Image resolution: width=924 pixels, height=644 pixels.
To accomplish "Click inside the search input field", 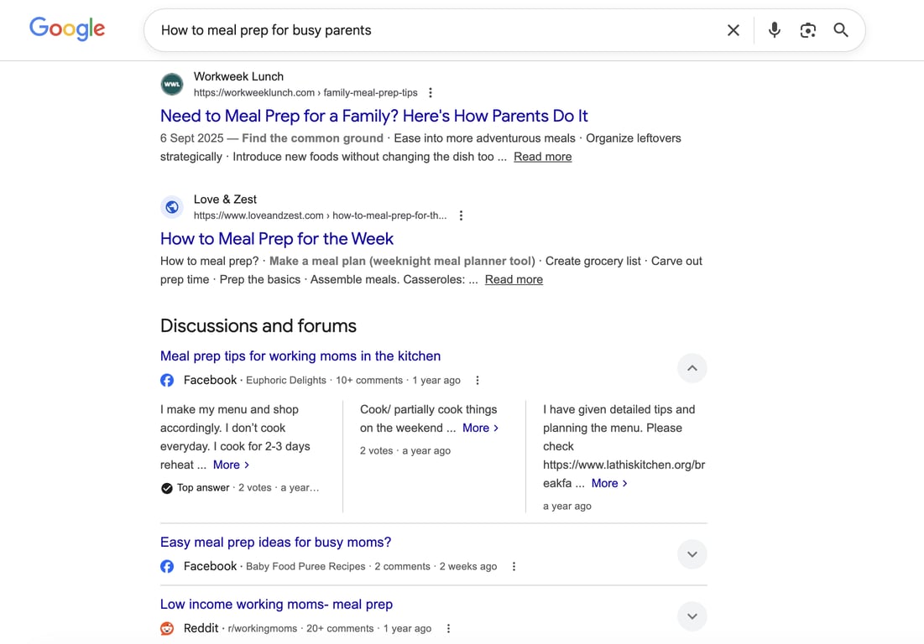I will [x=420, y=29].
